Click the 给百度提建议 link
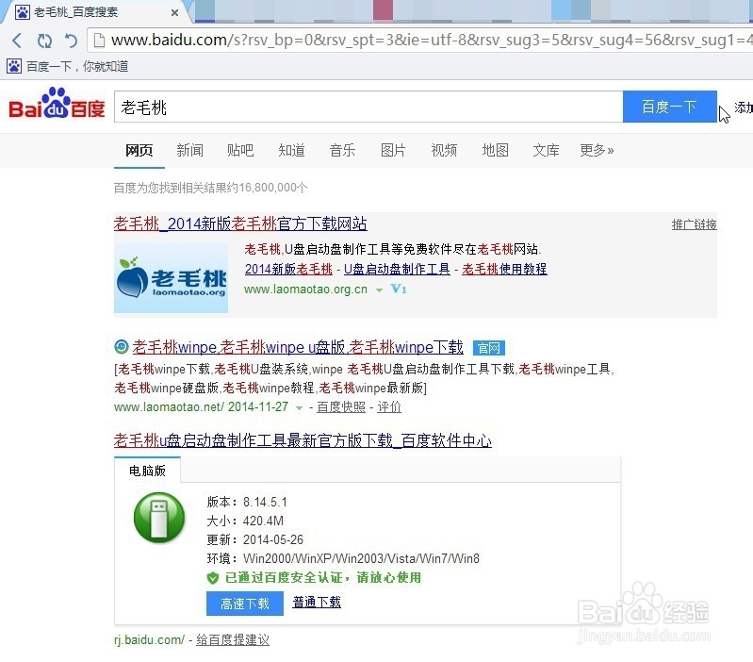This screenshot has width=753, height=662. tap(233, 640)
